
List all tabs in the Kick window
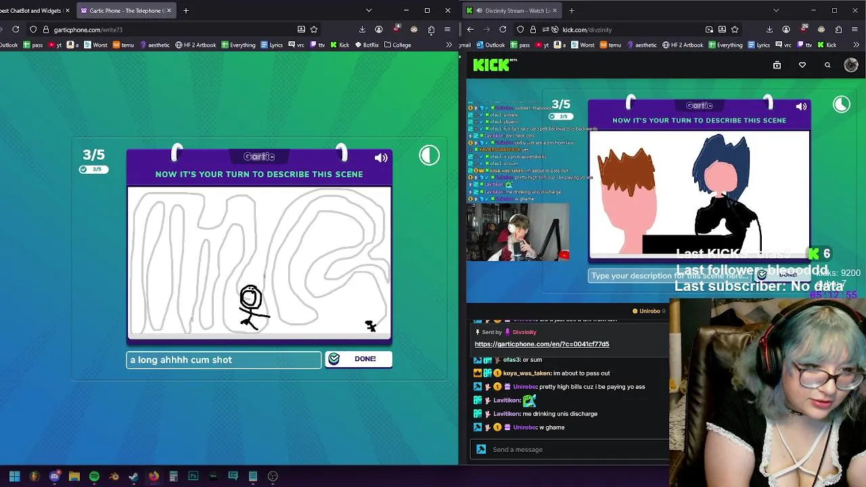click(776, 10)
